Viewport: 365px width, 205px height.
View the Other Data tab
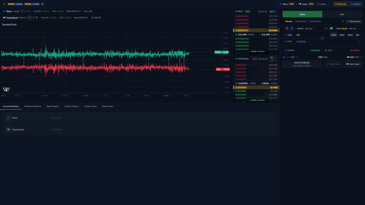point(108,106)
